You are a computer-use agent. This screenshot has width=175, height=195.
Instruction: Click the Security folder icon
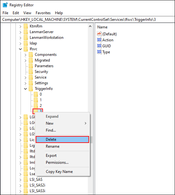coord(31,72)
